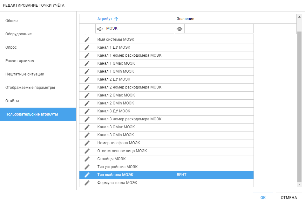Click pencil icon for 'Канал 3 GMax МОЭК'
The width and height of the screenshot is (305, 206).
(87, 127)
